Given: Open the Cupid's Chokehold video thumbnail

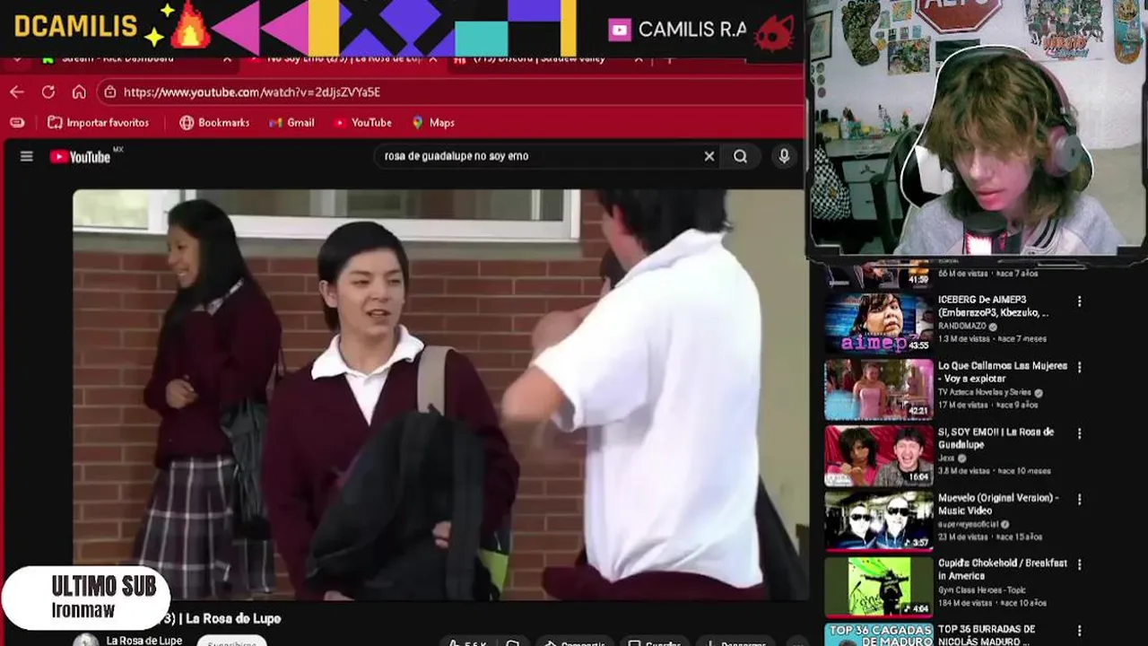Looking at the screenshot, I should pos(879,587).
